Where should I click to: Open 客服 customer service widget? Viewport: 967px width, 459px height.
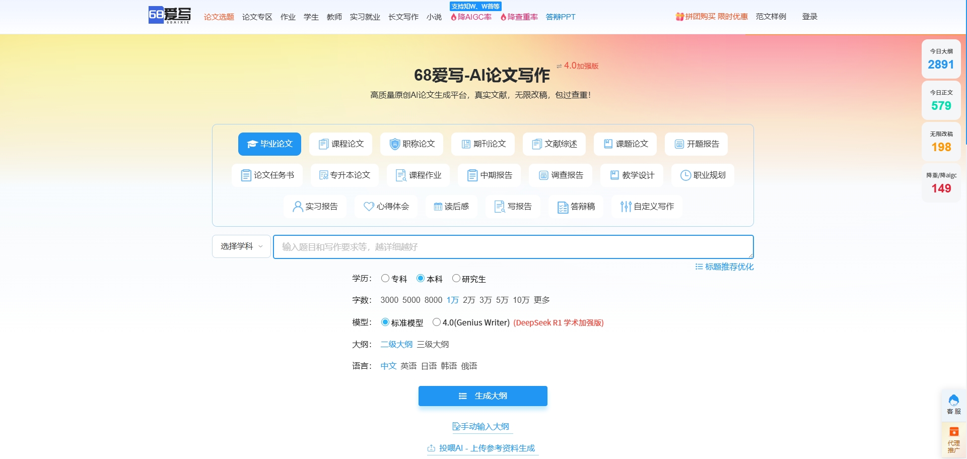point(953,405)
